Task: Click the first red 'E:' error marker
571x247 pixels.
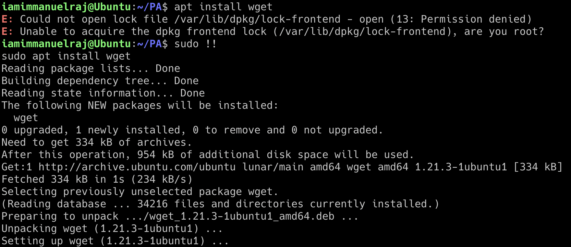Action: [x=7, y=19]
